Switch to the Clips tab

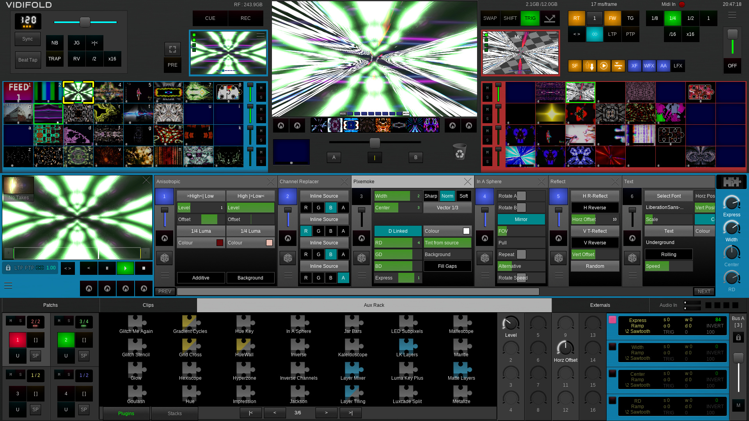148,305
